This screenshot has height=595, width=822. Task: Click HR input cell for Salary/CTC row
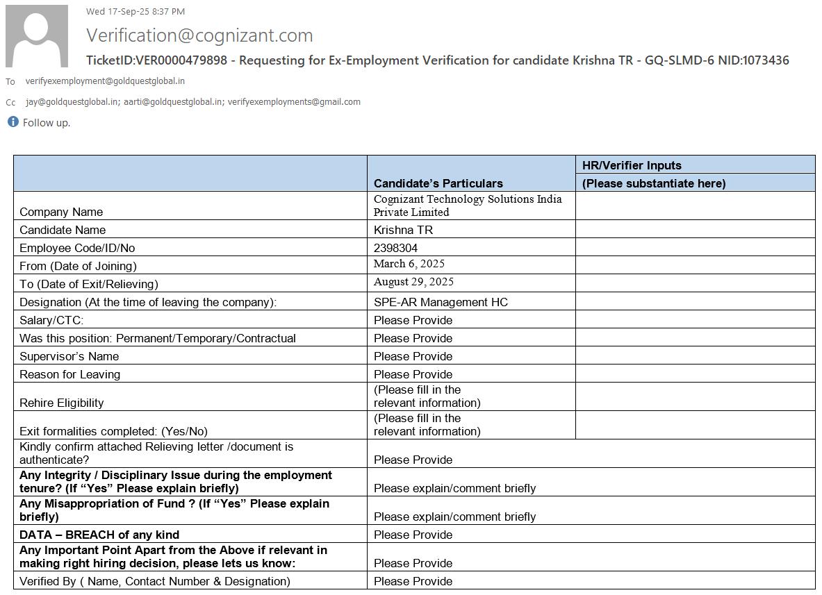[x=695, y=319]
